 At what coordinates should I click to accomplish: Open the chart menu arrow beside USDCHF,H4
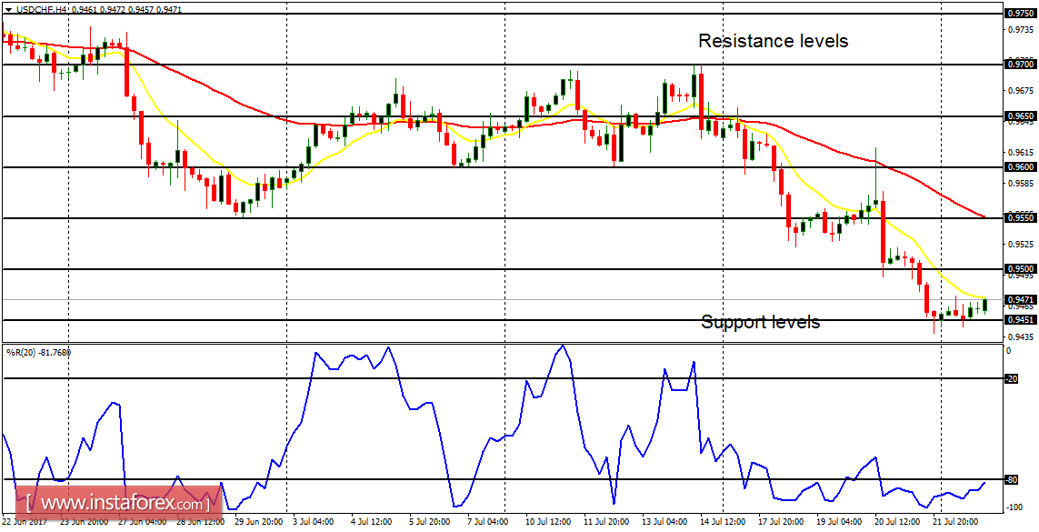pos(6,9)
